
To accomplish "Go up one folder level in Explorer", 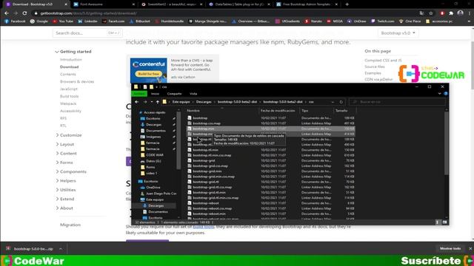I will (158, 102).
